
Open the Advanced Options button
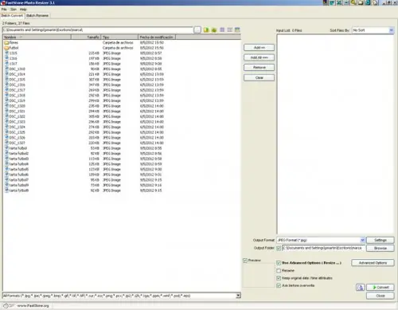pos(373,263)
